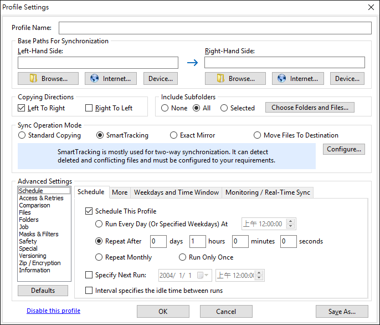Screen dimensions: 380x325
Task: Enable the Right To Left checkbox
Action: (x=89, y=108)
